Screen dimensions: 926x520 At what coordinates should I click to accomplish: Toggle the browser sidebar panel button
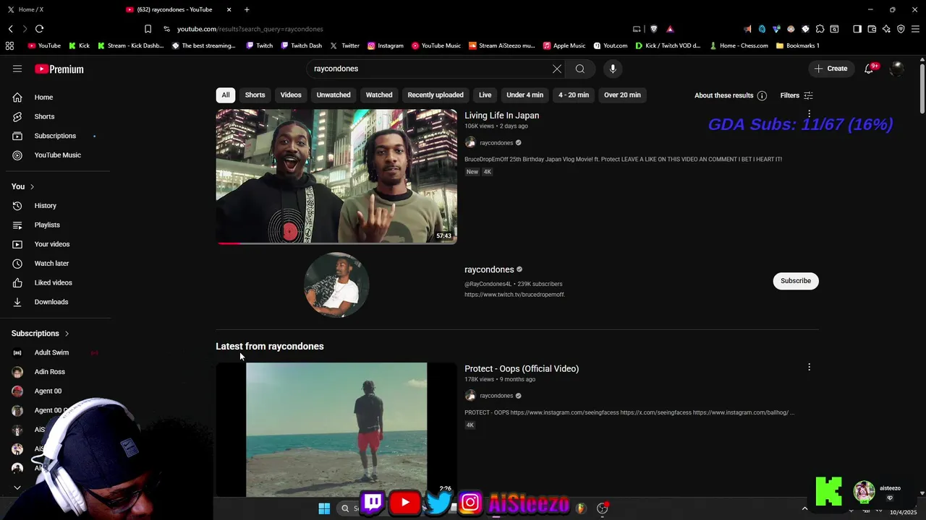[x=857, y=29]
